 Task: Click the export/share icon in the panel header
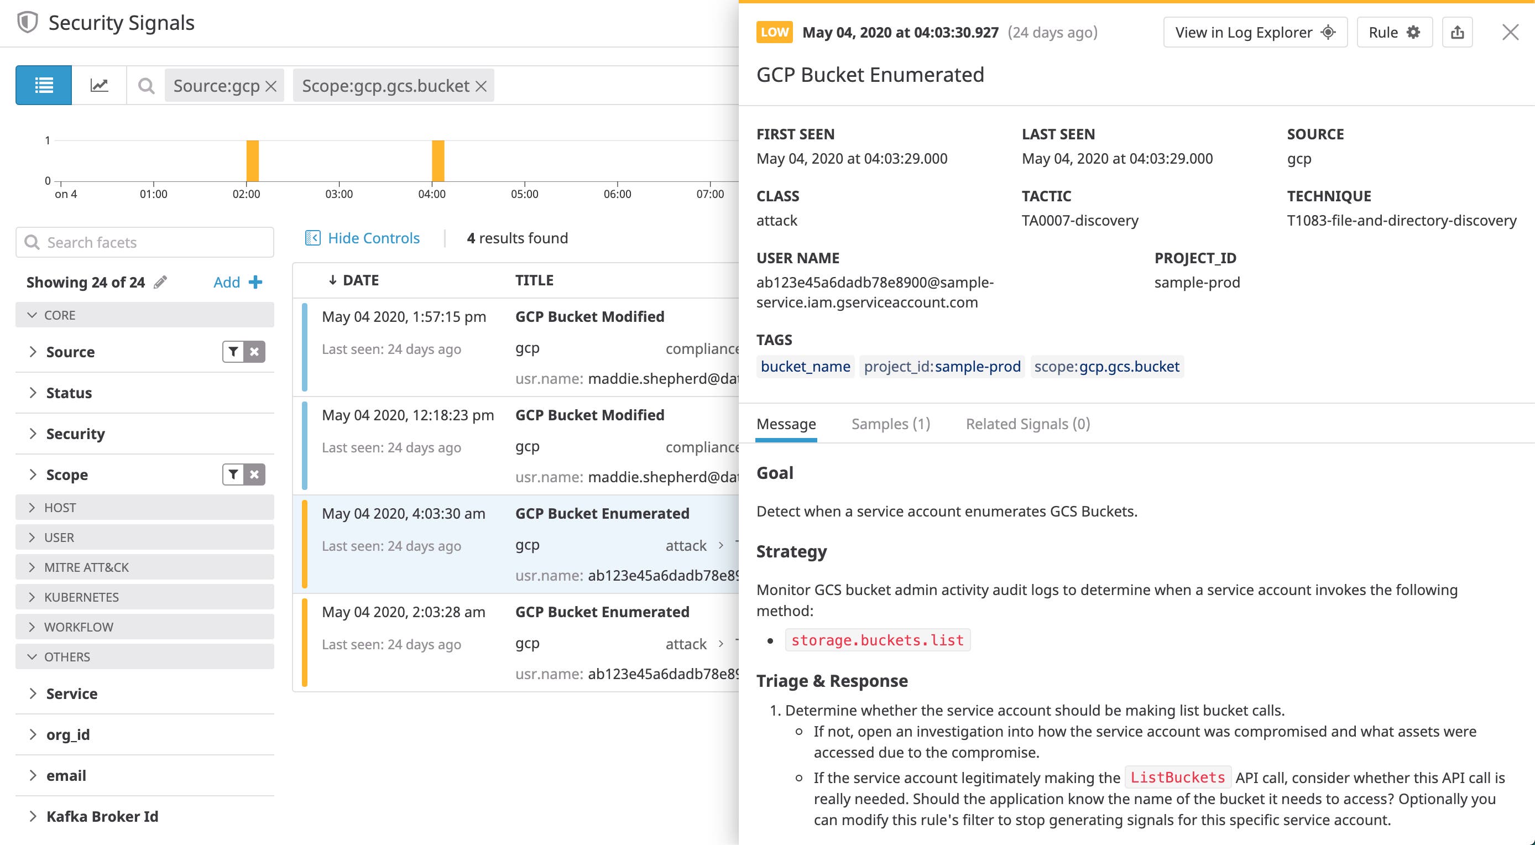[x=1458, y=32]
